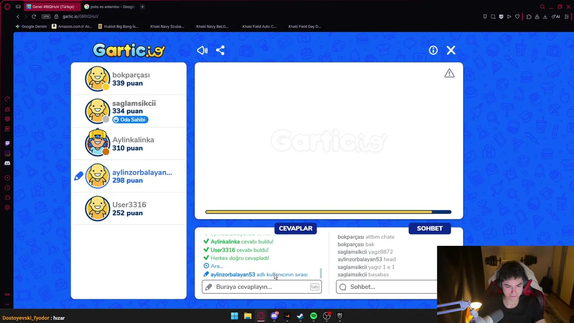Toggle the ad blocker shield icon
Screen dimensions: 574x323
click(501, 17)
